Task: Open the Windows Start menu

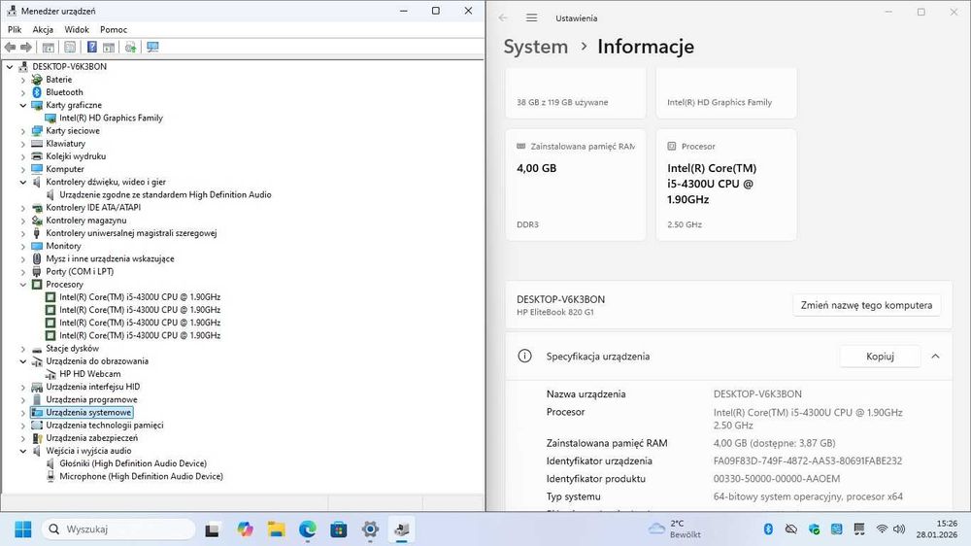Action: pos(23,529)
